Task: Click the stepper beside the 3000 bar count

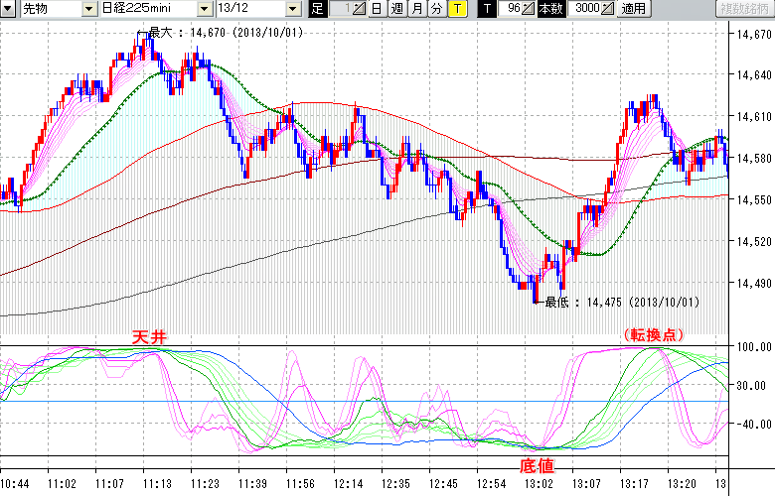Action: click(608, 9)
